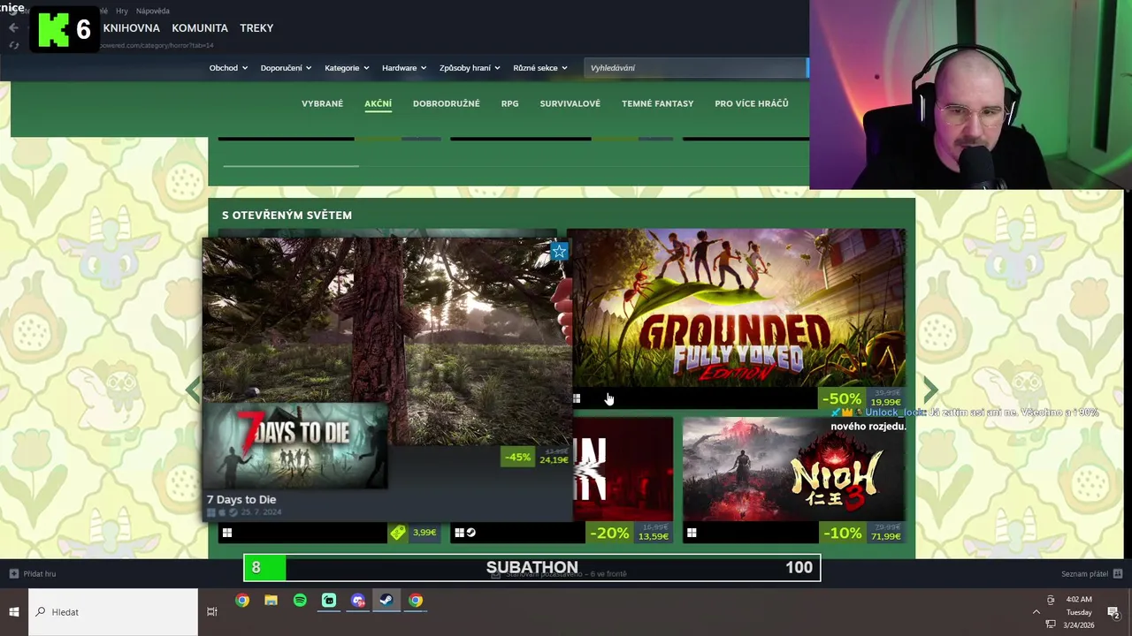Switch to the RPG tab

tap(509, 103)
